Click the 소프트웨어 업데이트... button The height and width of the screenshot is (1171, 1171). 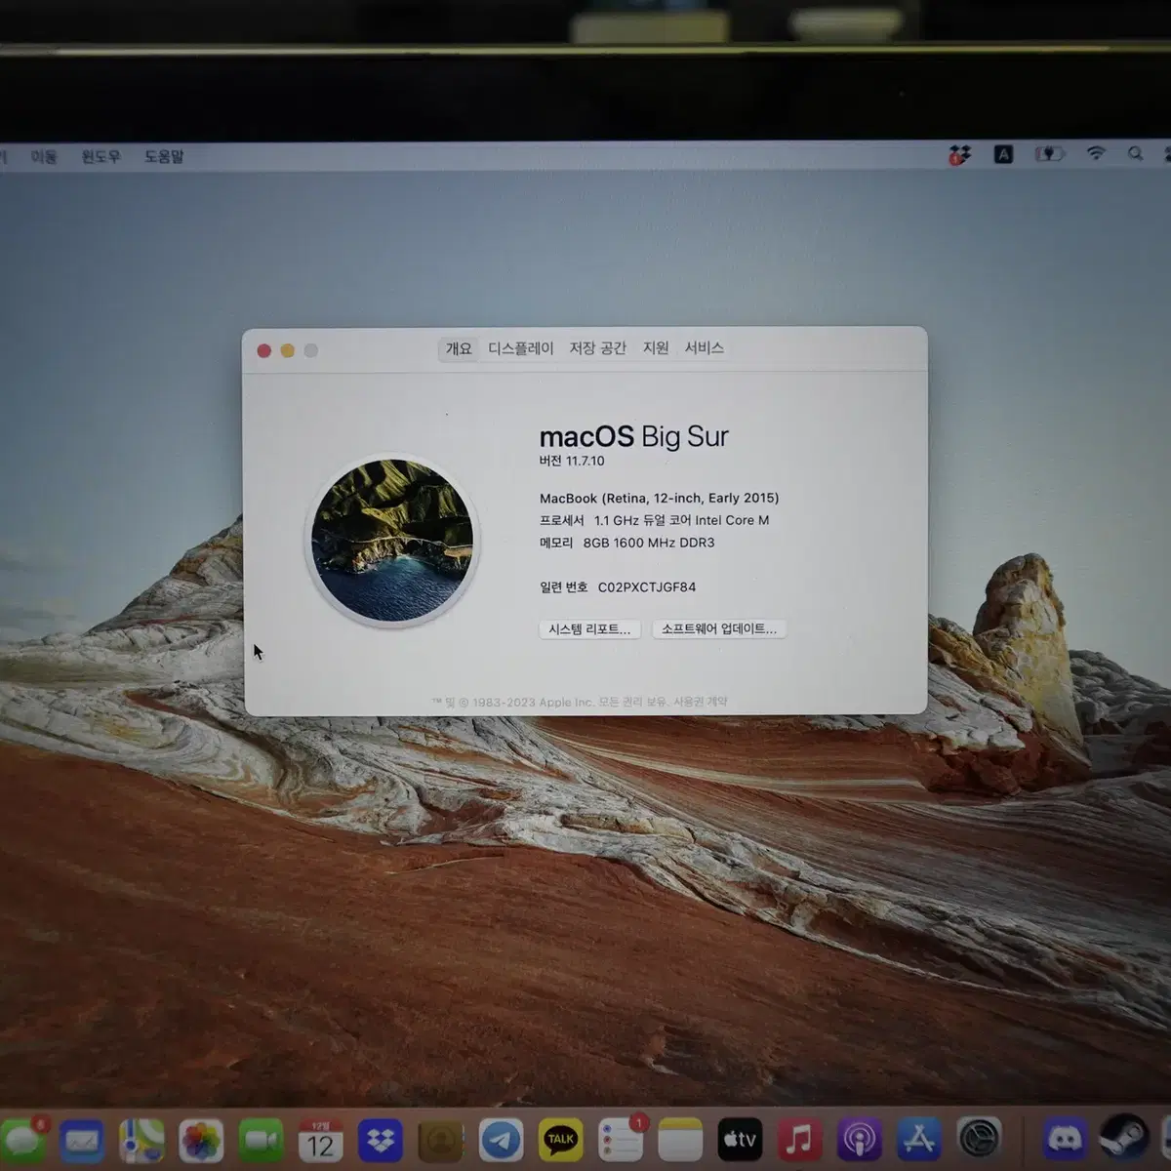click(x=719, y=629)
